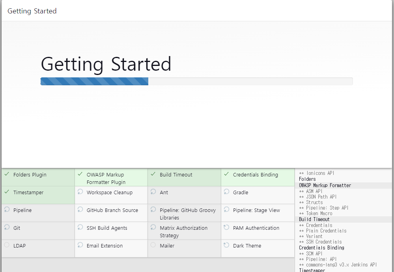Click the pending spinner icon beside Workspace Cleanup
Image resolution: width=394 pixels, height=272 pixels.
click(x=80, y=192)
